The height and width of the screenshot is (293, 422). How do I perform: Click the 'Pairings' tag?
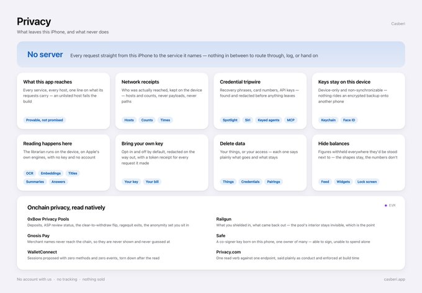(274, 182)
